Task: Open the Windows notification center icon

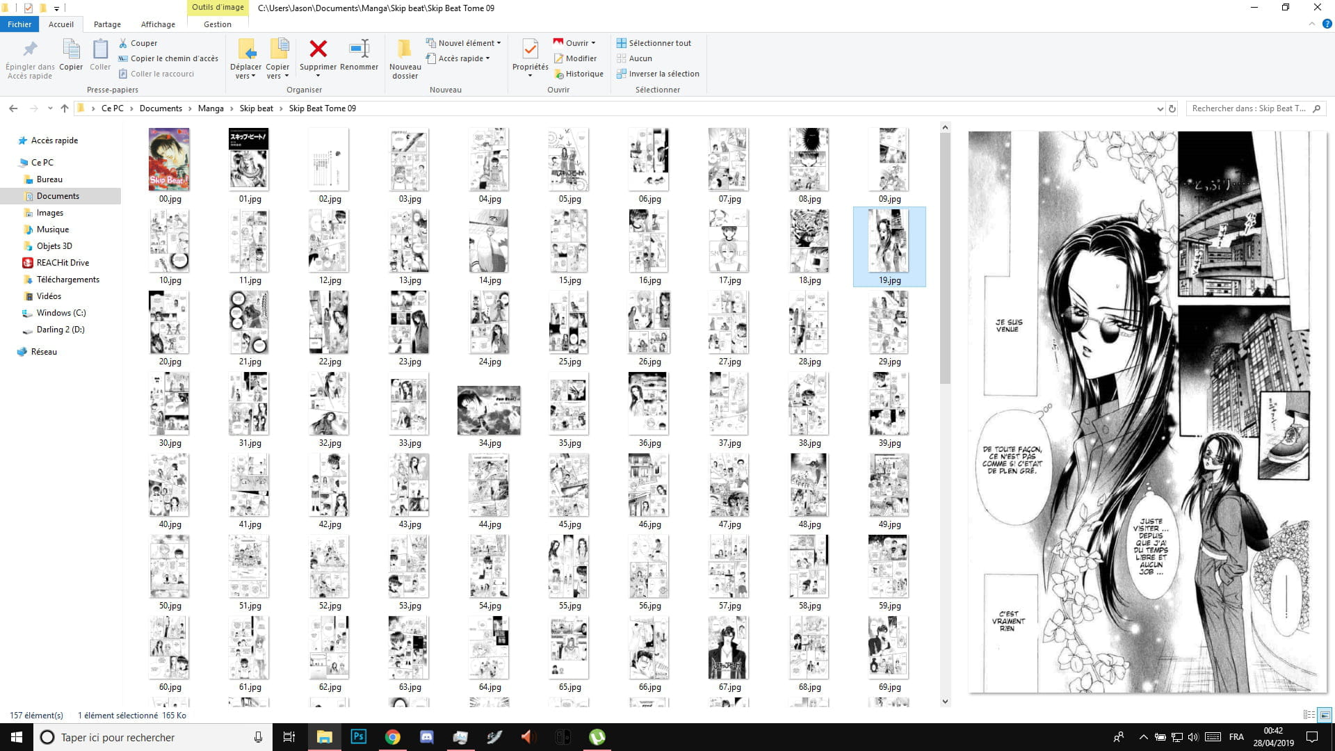Action: [x=1312, y=737]
